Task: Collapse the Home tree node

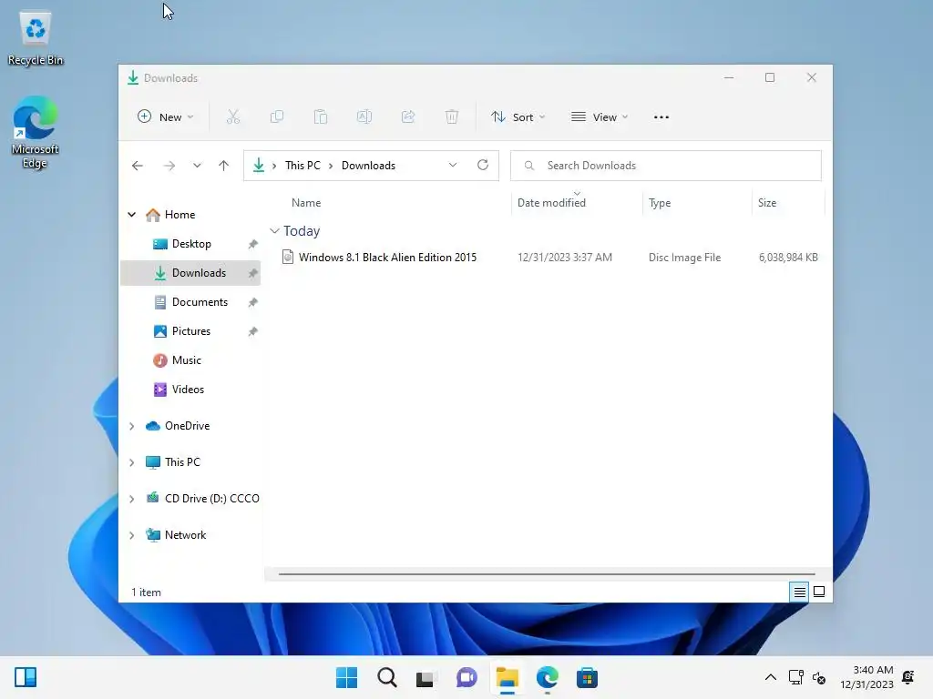Action: [131, 215]
